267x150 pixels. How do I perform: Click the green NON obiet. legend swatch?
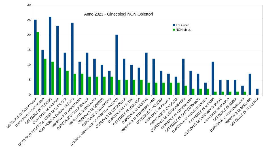tap(174, 30)
